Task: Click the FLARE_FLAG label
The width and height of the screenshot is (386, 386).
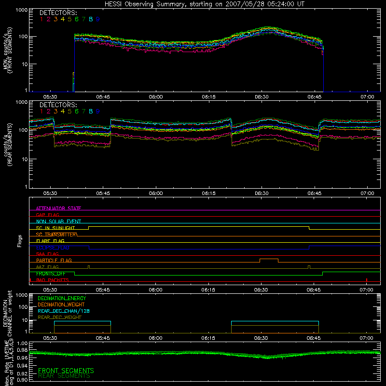Action: pyautogui.click(x=50, y=241)
